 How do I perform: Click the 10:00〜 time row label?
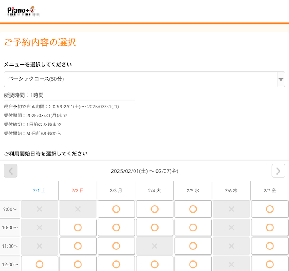10,228
